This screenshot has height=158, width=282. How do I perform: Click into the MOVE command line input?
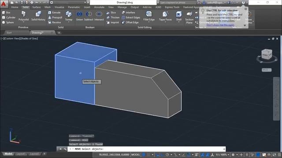point(147,149)
